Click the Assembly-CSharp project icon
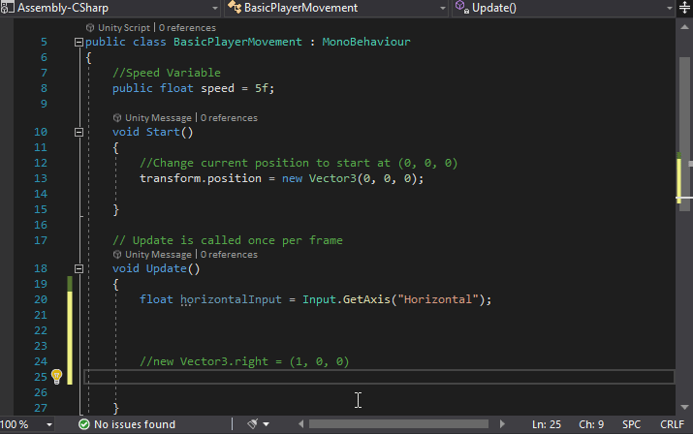 point(8,8)
